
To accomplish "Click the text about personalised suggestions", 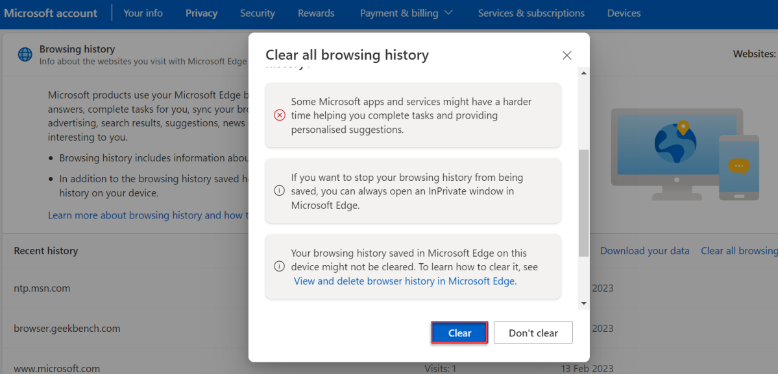I will tap(411, 115).
